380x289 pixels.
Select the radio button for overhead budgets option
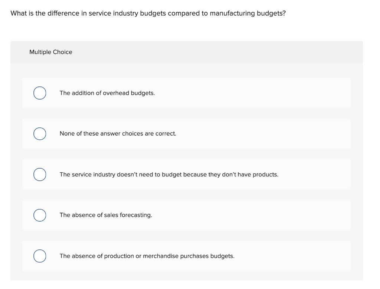tap(40, 93)
